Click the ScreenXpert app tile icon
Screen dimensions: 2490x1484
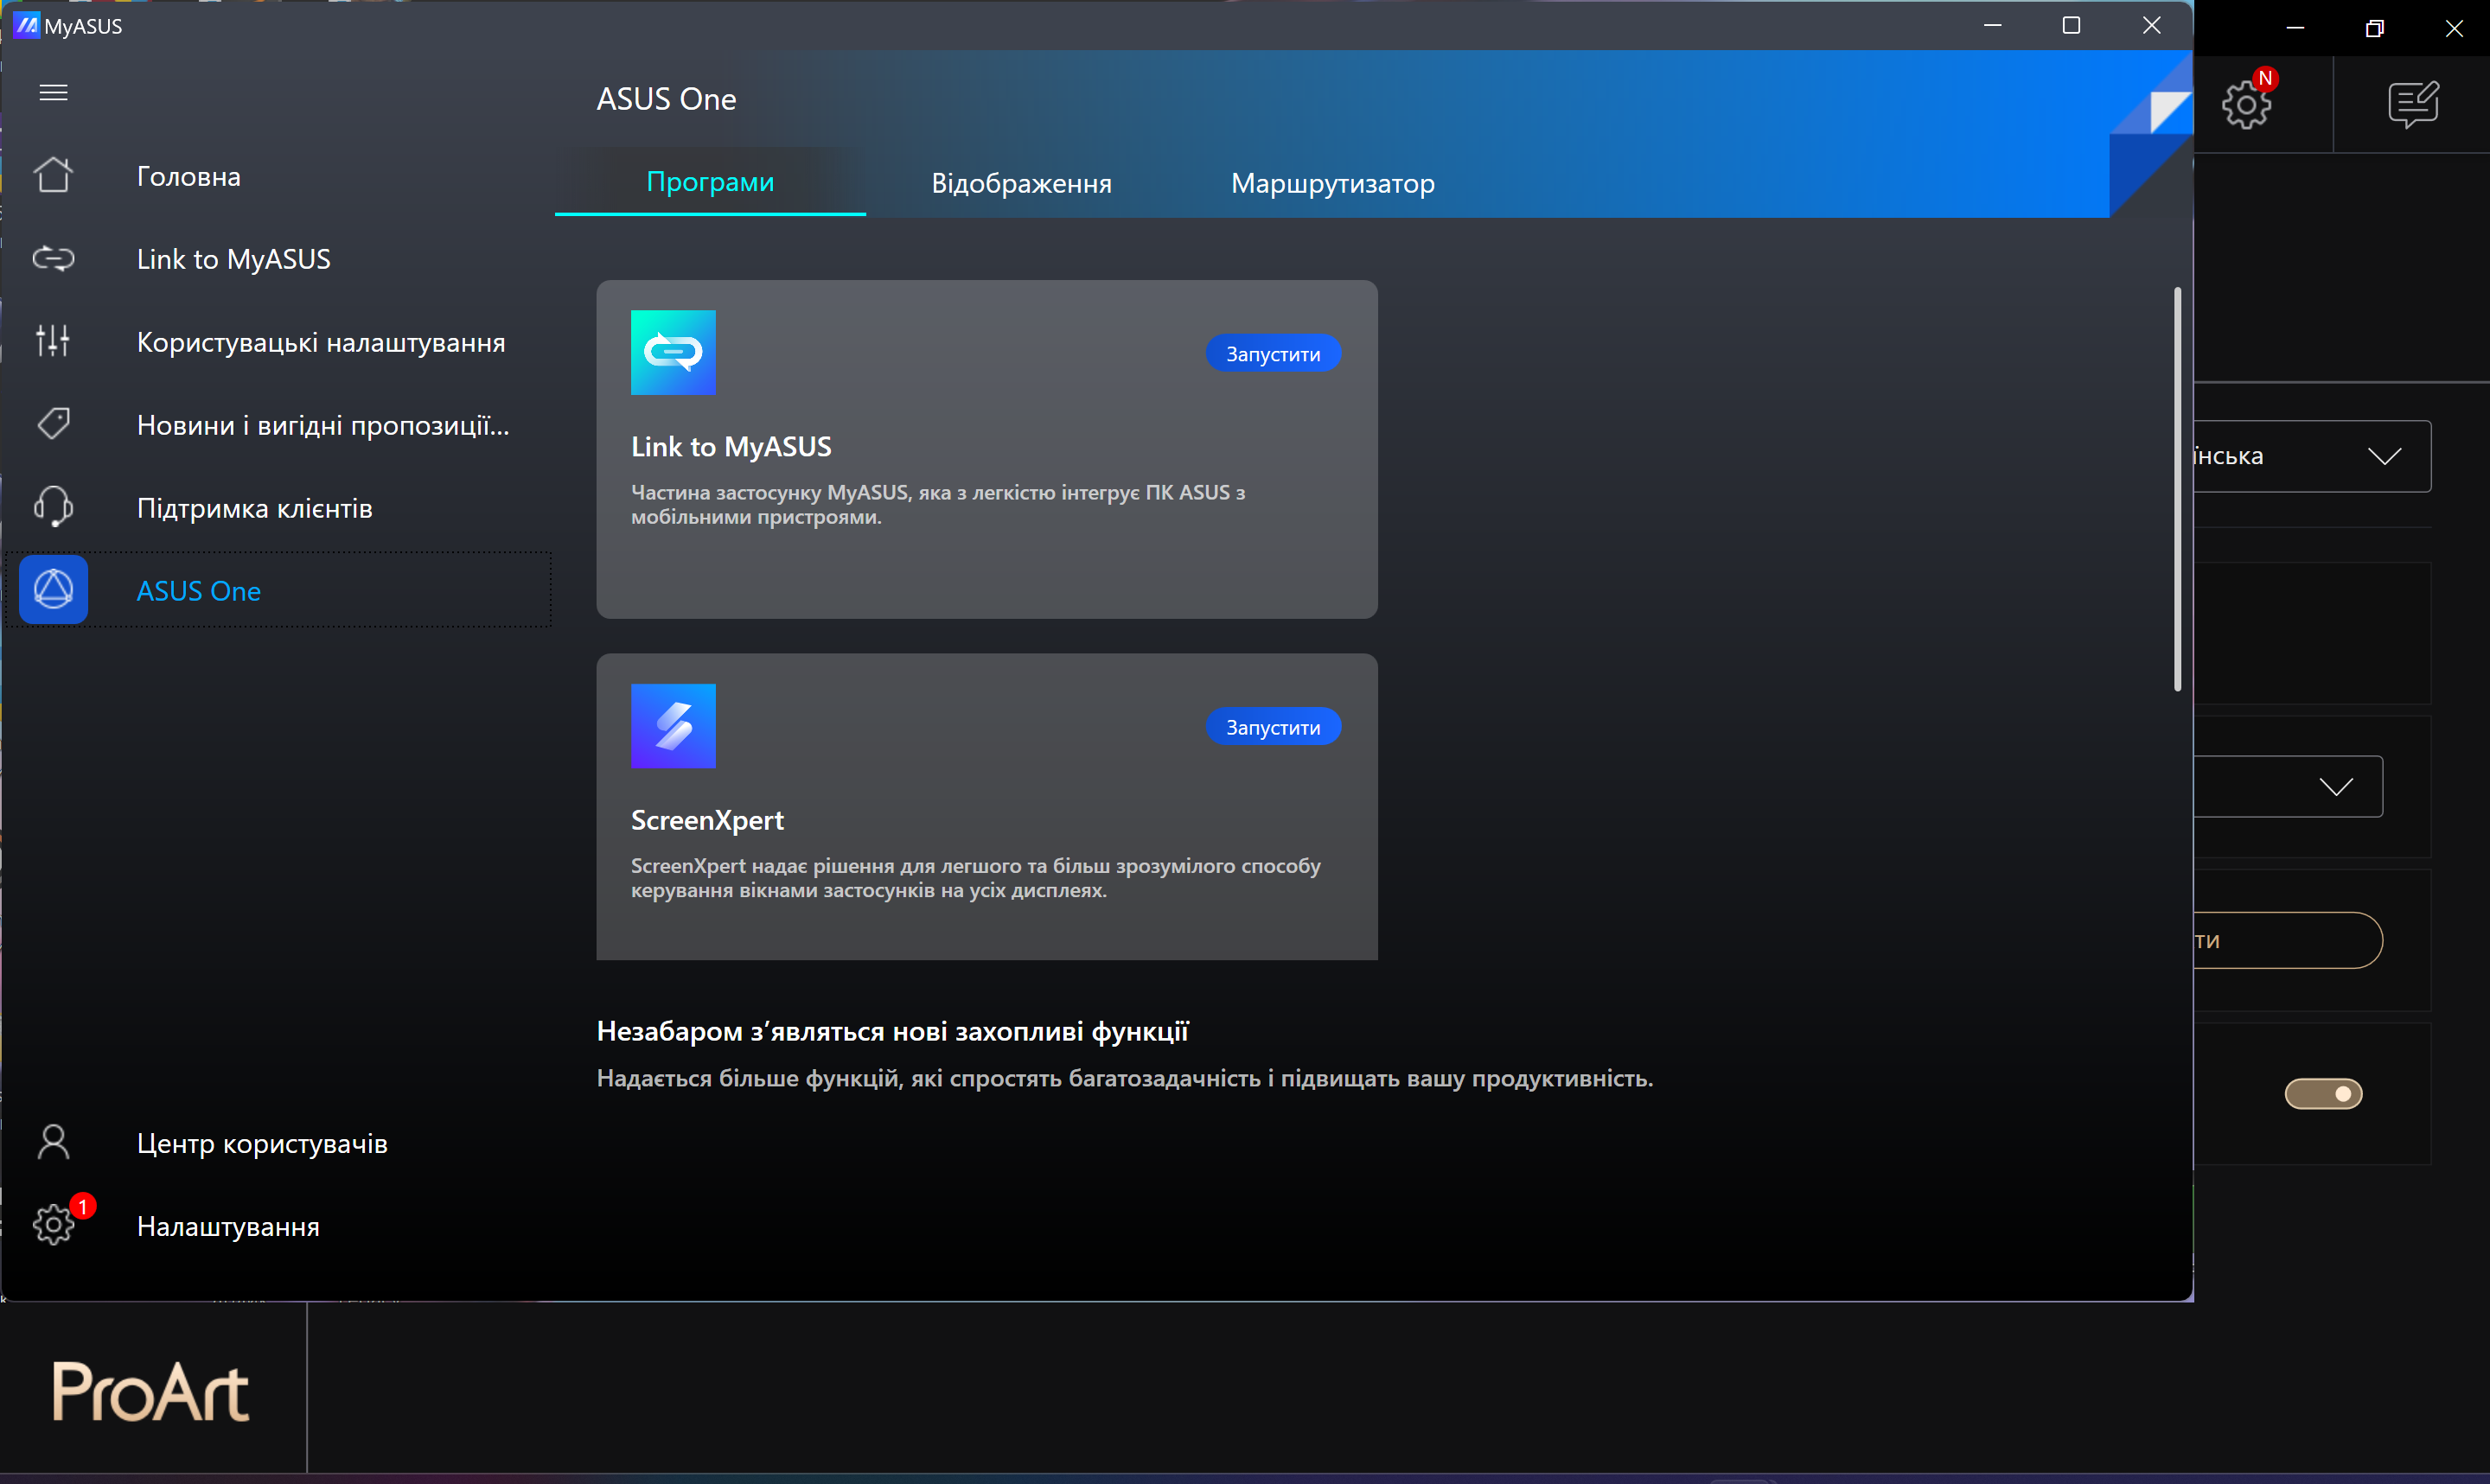coord(673,726)
